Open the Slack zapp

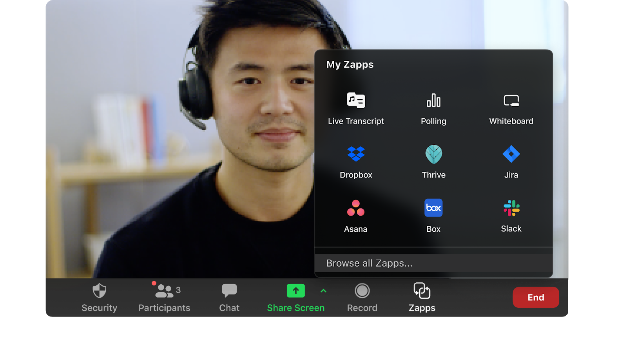coord(511,208)
